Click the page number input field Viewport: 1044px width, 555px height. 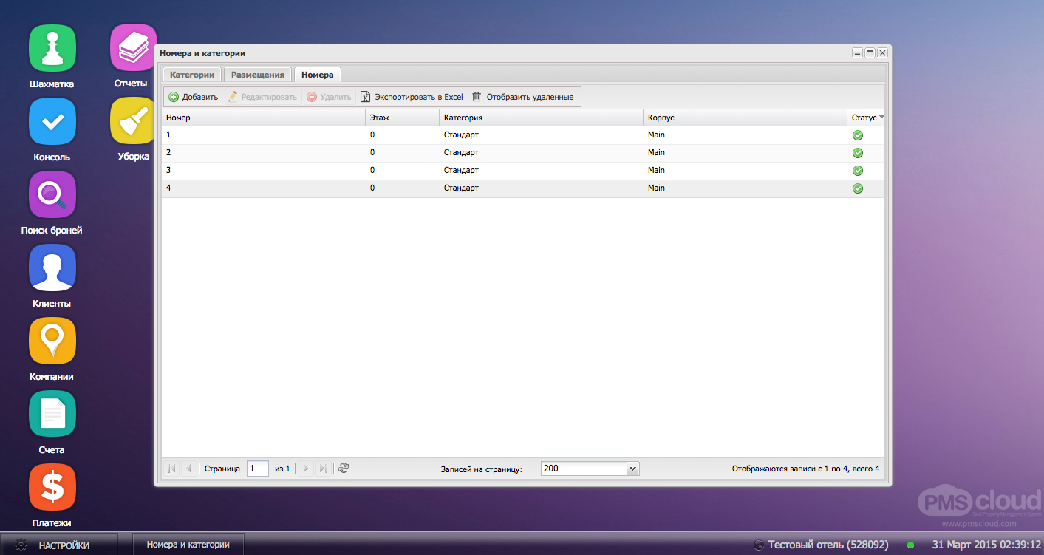pyautogui.click(x=257, y=469)
